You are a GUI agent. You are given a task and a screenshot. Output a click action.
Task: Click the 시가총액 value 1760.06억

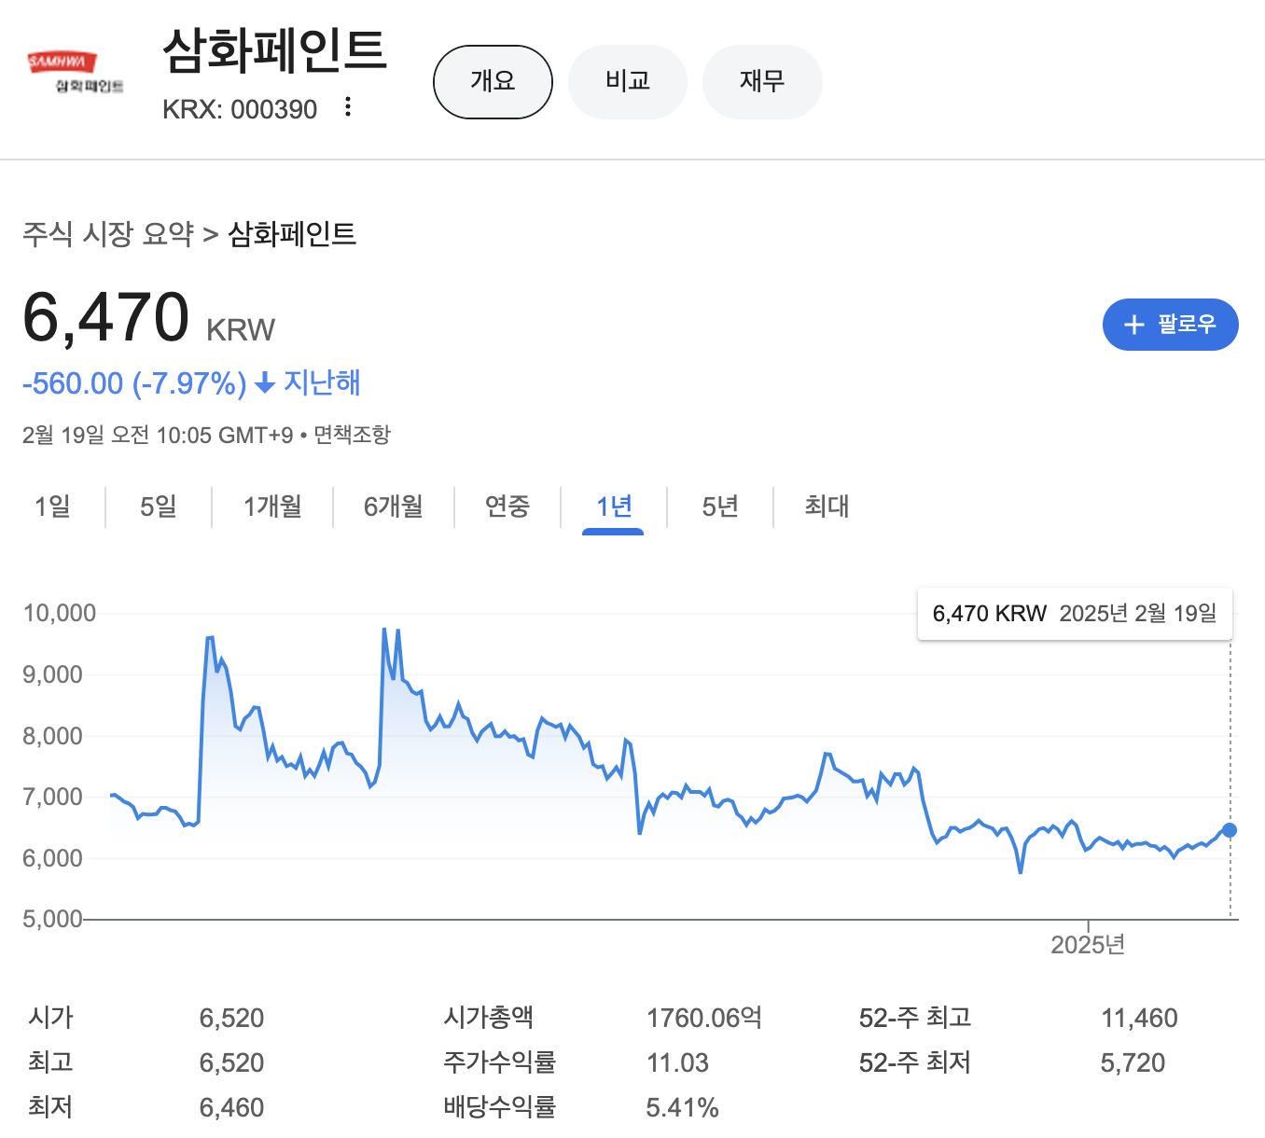(x=704, y=1018)
